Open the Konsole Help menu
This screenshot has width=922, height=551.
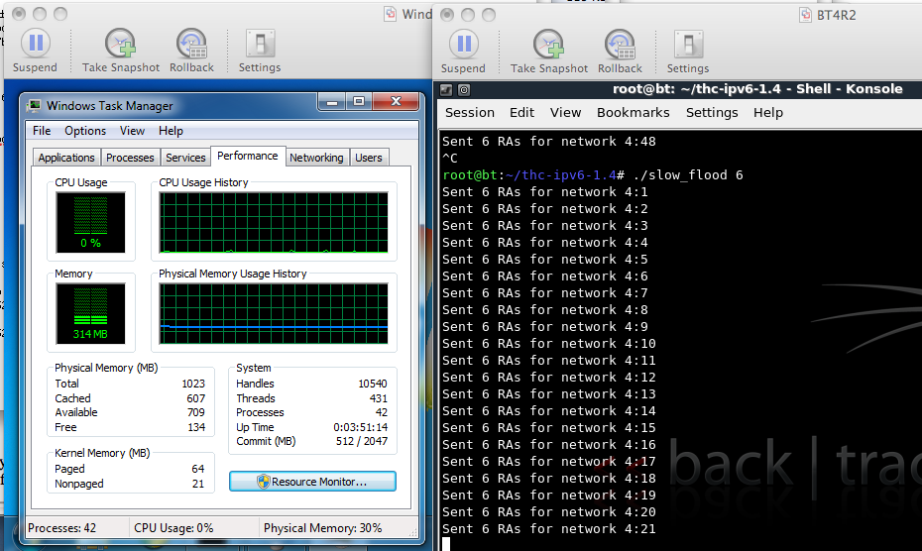pyautogui.click(x=768, y=112)
